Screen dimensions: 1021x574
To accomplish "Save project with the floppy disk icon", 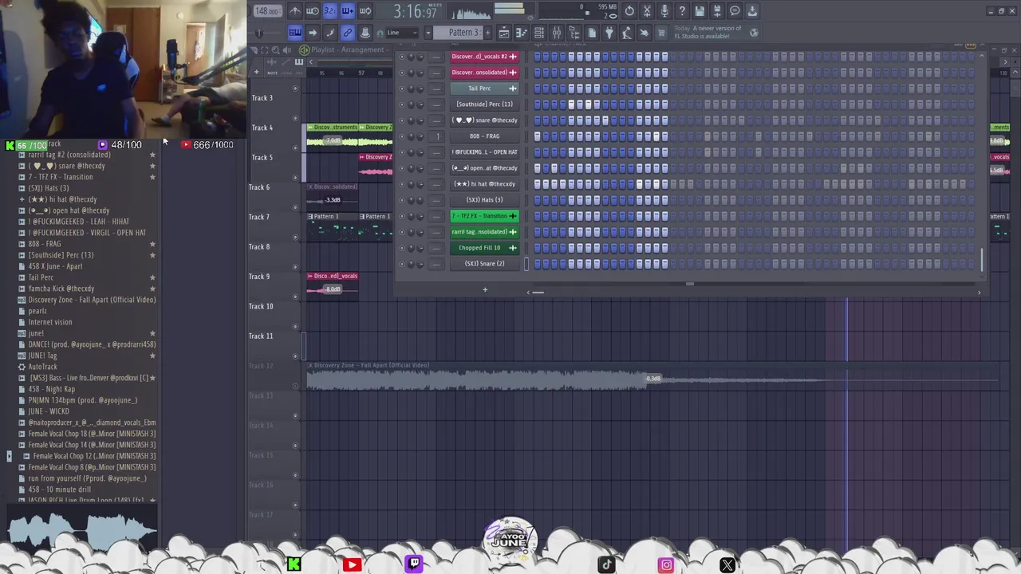I will click(x=700, y=11).
